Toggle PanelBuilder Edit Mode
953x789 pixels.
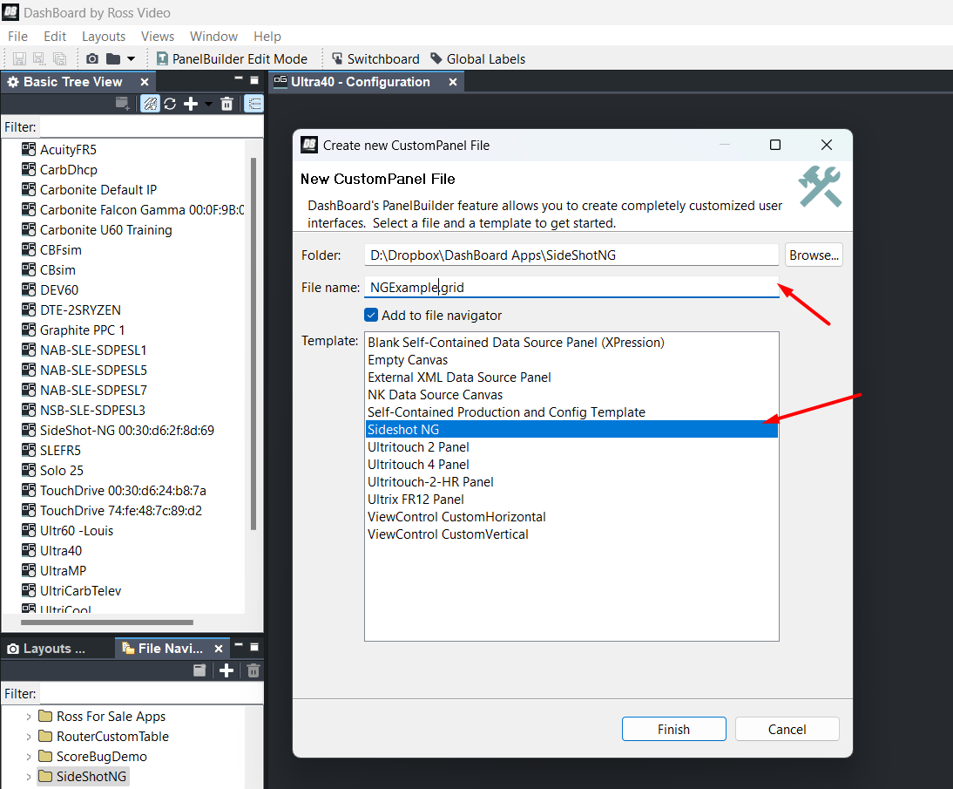[x=232, y=59]
